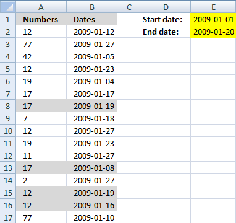The image size is (236, 223).
Task: Select row 3 header
Action: pos(8,44)
